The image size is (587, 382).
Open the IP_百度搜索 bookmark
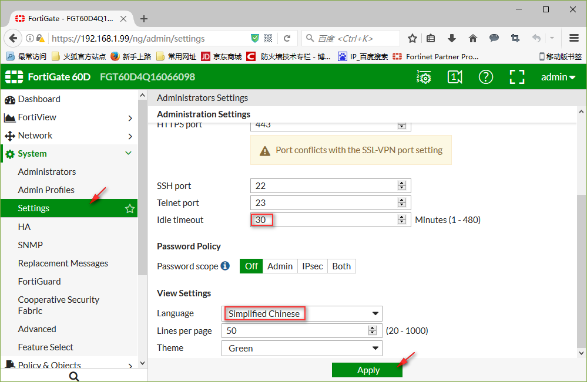pyautogui.click(x=363, y=56)
